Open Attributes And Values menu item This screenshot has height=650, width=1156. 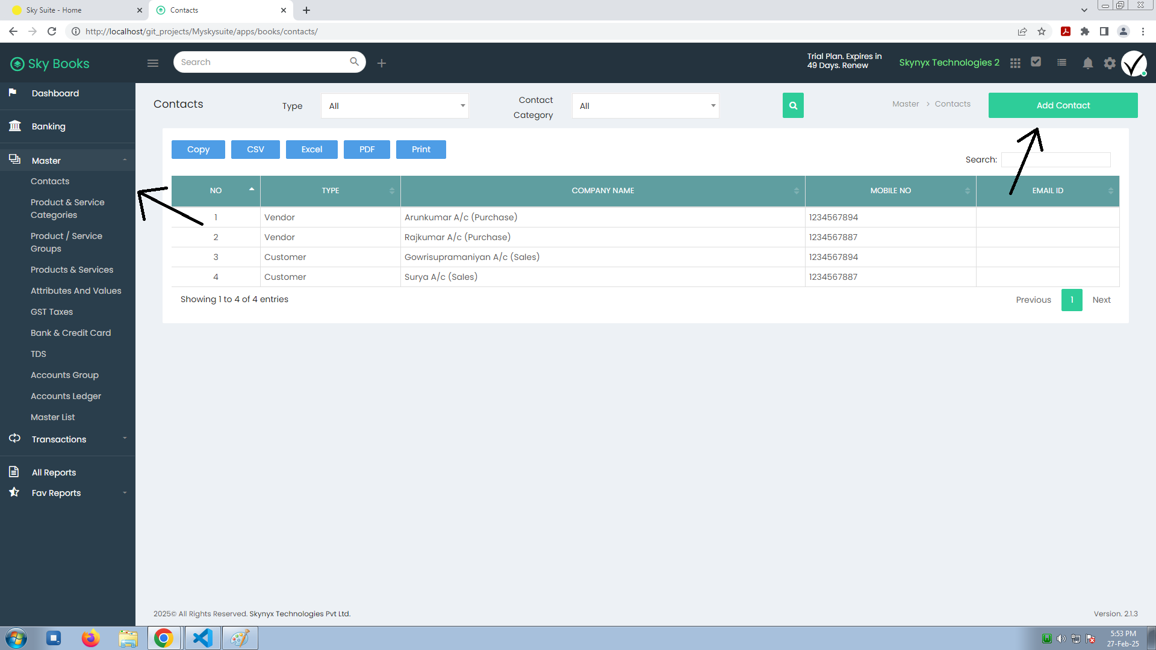(76, 291)
